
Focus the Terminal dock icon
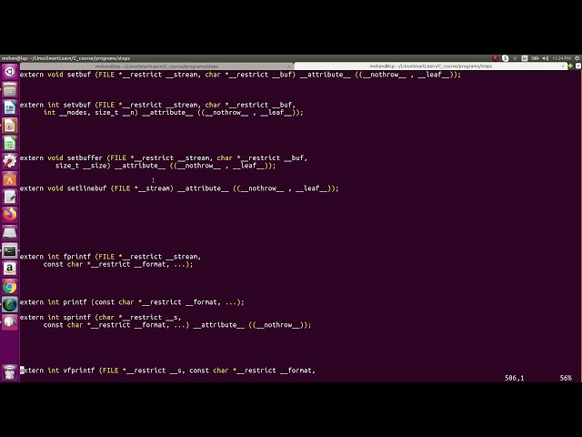(x=10, y=251)
